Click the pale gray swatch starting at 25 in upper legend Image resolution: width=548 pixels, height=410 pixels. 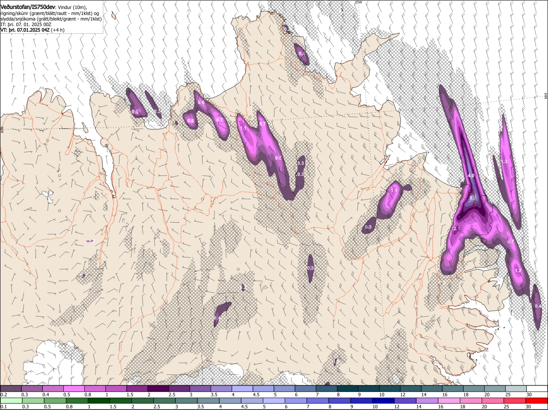516,388
